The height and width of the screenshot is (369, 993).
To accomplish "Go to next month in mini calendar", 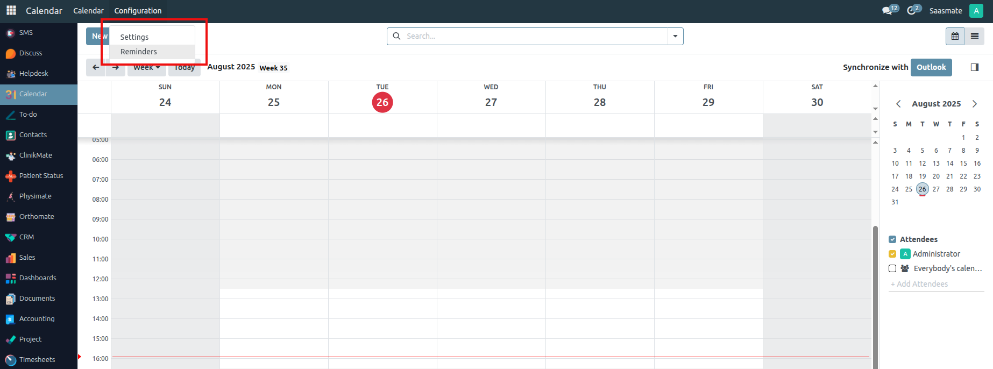I will point(974,104).
